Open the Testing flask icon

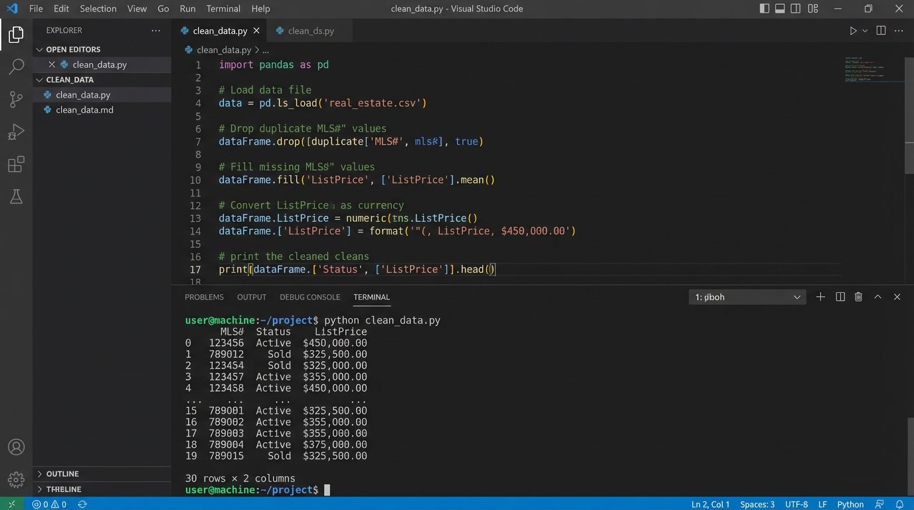pyautogui.click(x=16, y=197)
